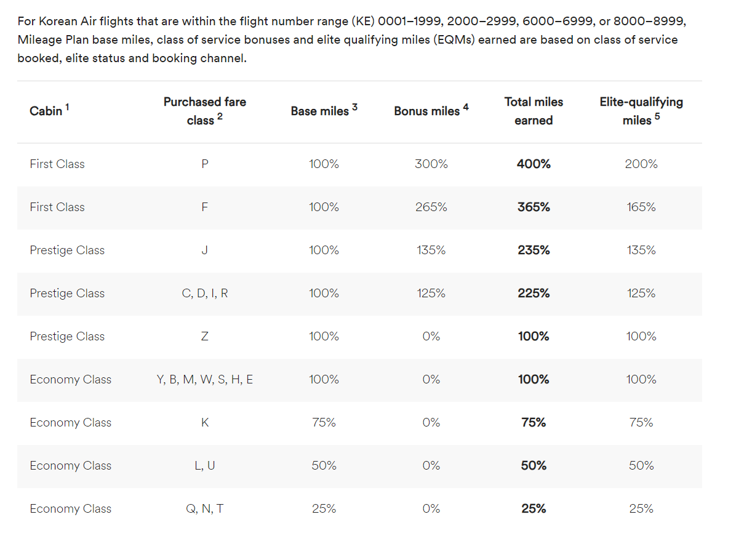Click the Total miles earned column header
The width and height of the screenshot is (736, 541).
pyautogui.click(x=534, y=111)
